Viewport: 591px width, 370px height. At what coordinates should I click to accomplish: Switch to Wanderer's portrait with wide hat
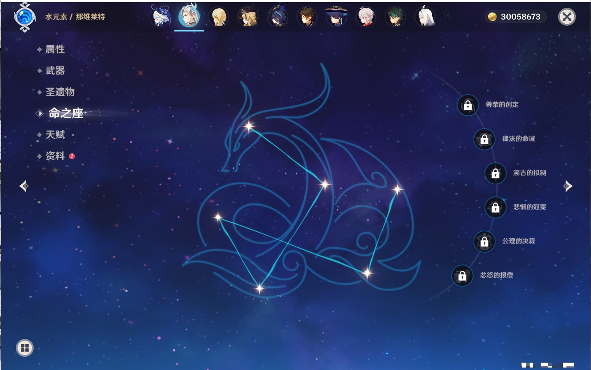click(336, 17)
